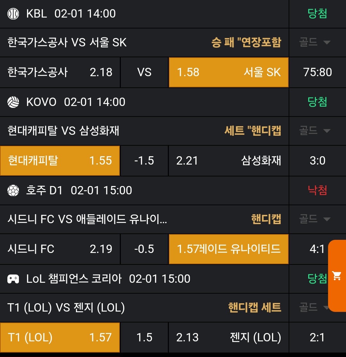Click the KOVO volleyball league icon
Viewport: 346px width, 357px height.
click(13, 102)
